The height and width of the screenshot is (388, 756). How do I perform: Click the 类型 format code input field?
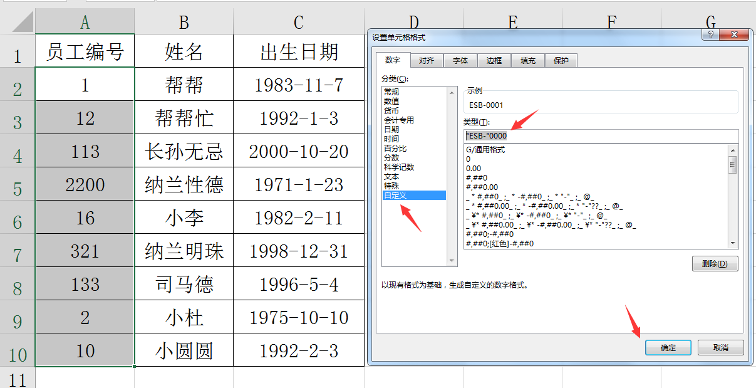[x=601, y=136]
